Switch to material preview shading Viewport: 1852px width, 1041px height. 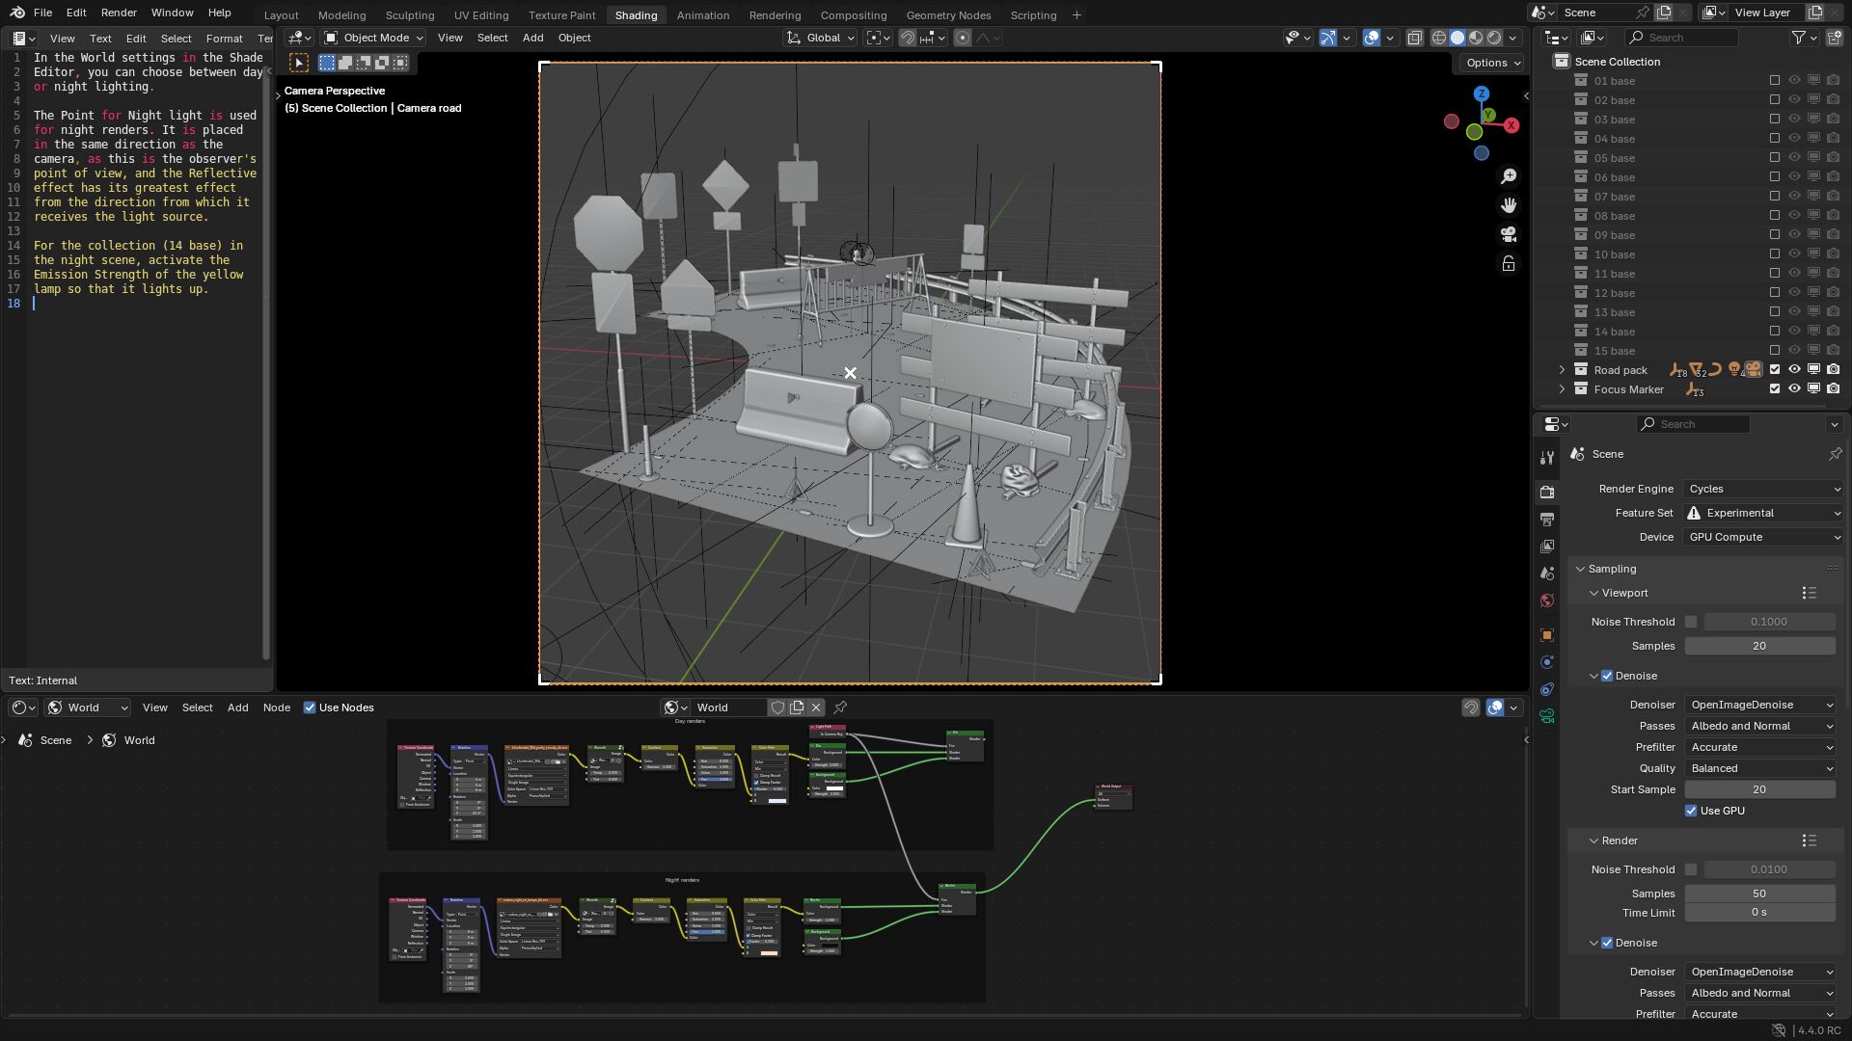pyautogui.click(x=1476, y=38)
